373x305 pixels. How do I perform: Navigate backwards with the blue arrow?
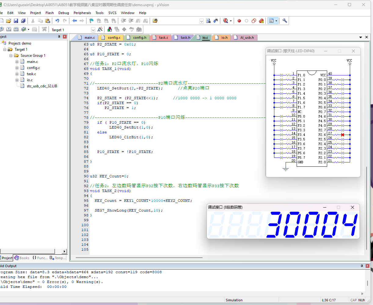[x=75, y=21]
